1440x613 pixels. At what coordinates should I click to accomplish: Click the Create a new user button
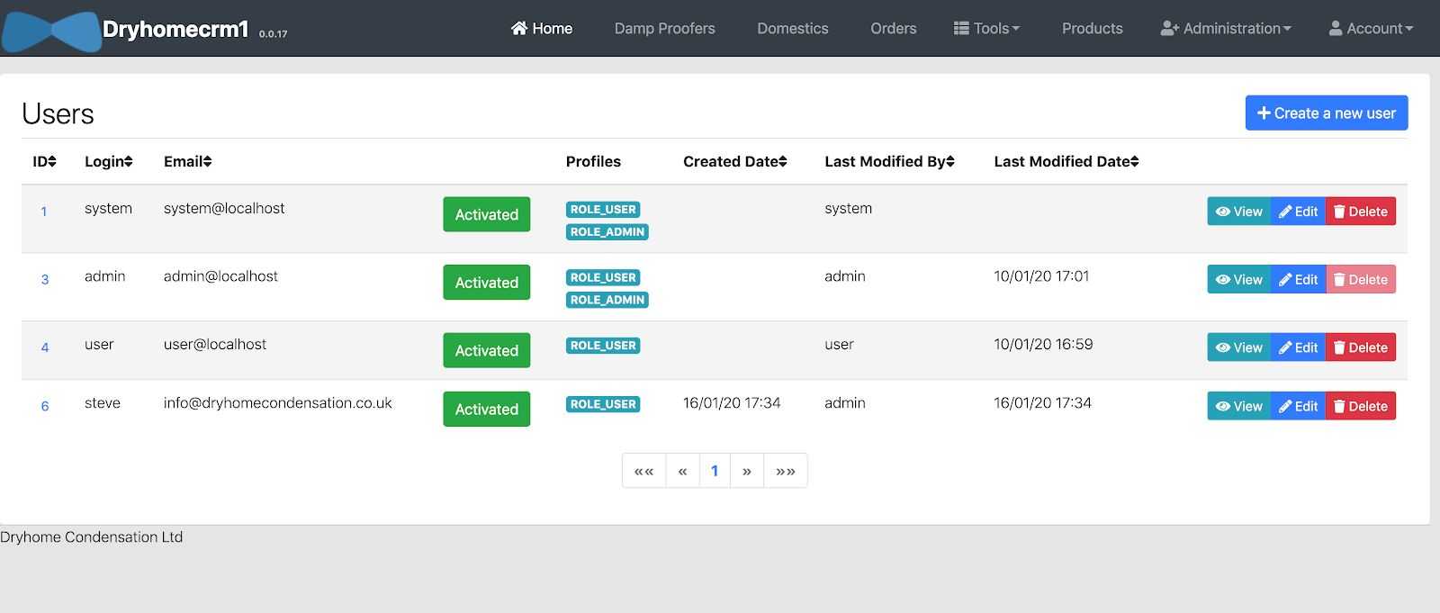coord(1326,113)
